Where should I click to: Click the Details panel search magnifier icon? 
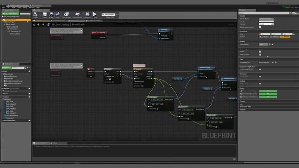[x=290, y=13]
